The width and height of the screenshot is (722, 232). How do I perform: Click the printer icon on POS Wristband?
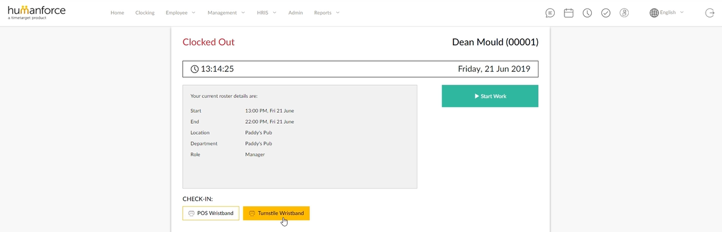coord(191,213)
